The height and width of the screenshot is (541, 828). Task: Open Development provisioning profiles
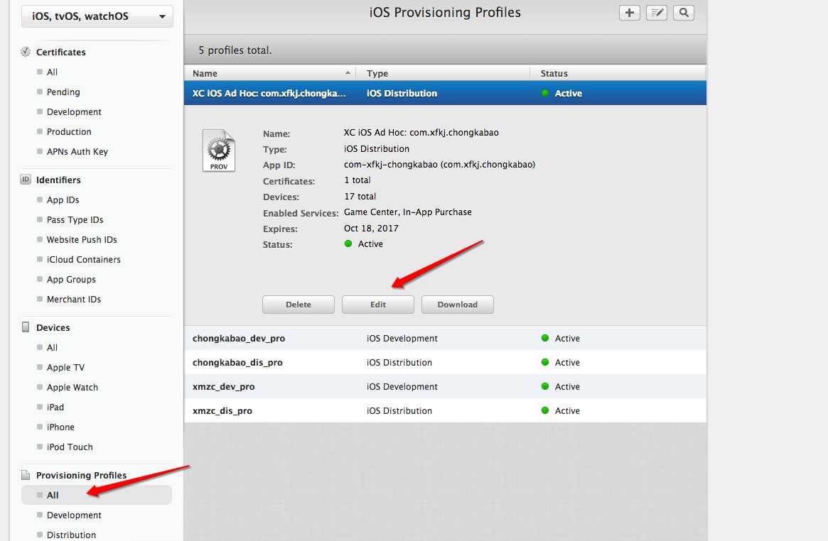[x=73, y=515]
